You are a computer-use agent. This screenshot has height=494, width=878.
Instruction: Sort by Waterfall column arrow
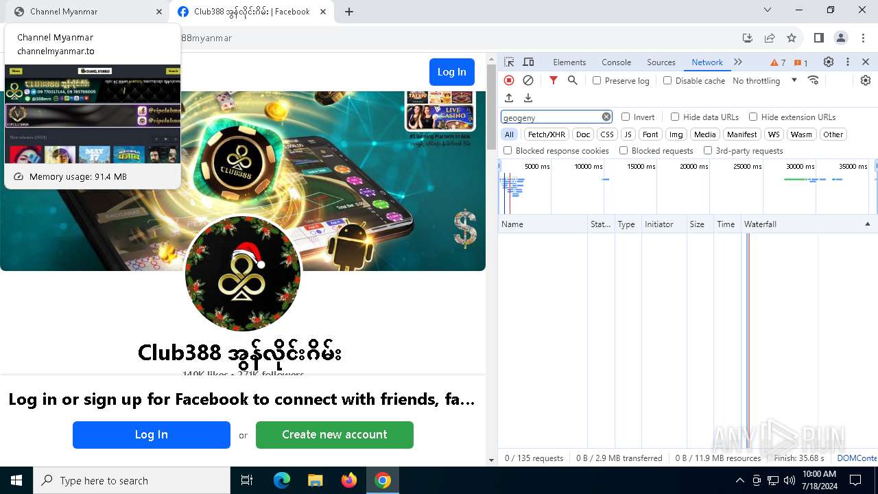[867, 224]
